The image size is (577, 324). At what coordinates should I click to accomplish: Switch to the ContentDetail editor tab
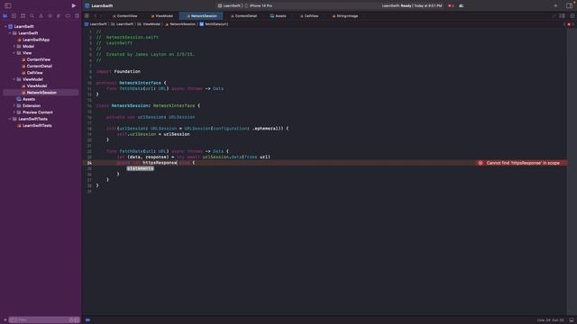pyautogui.click(x=243, y=16)
